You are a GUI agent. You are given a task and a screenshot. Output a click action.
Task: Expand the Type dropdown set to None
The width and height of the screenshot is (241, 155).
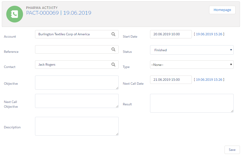click(192, 65)
